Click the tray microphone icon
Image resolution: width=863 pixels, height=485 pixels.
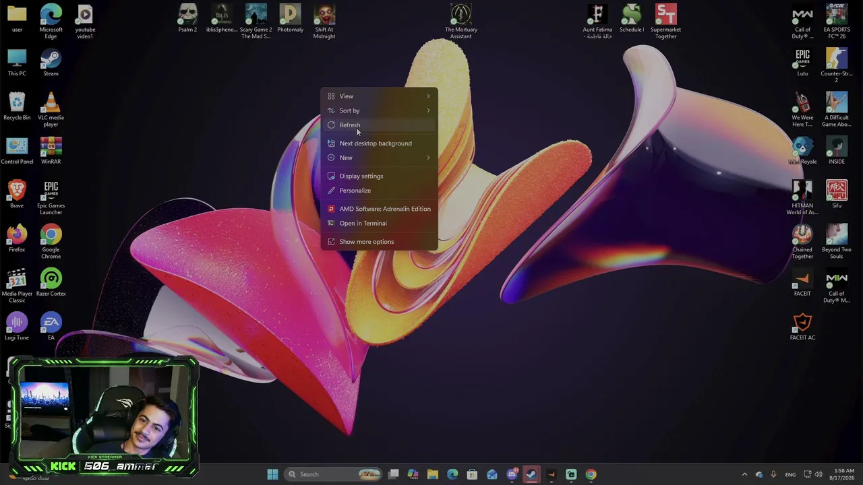click(x=773, y=474)
